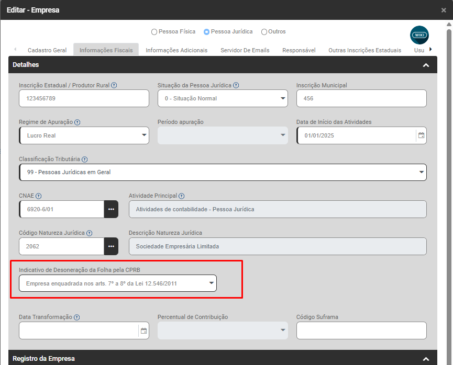453x365 pixels.
Task: Show help icon next to CNAE label
Action: [x=38, y=196]
